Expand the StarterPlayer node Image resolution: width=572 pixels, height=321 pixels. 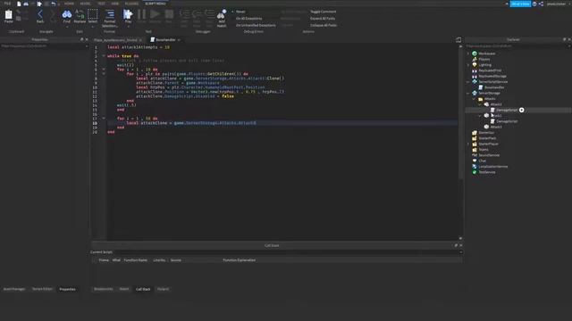coord(468,144)
